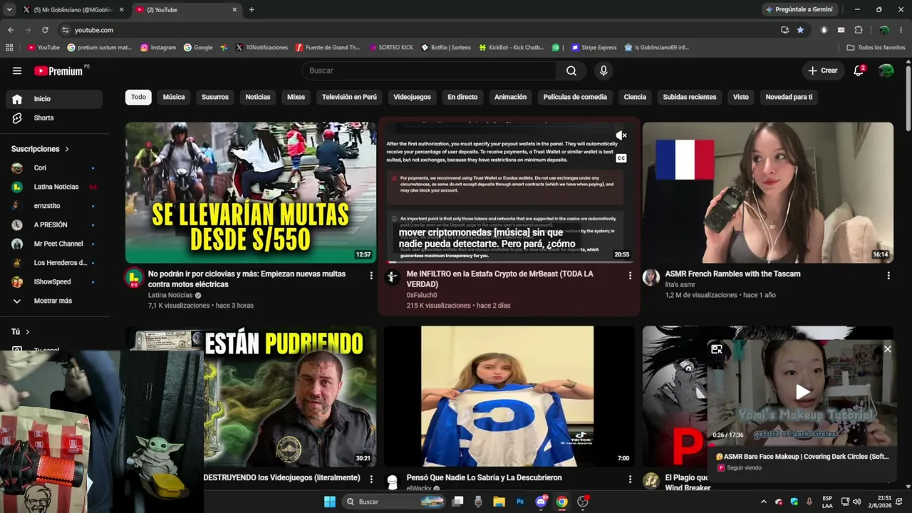
Task: Select the Videojuegos filter chip
Action: 412,97
